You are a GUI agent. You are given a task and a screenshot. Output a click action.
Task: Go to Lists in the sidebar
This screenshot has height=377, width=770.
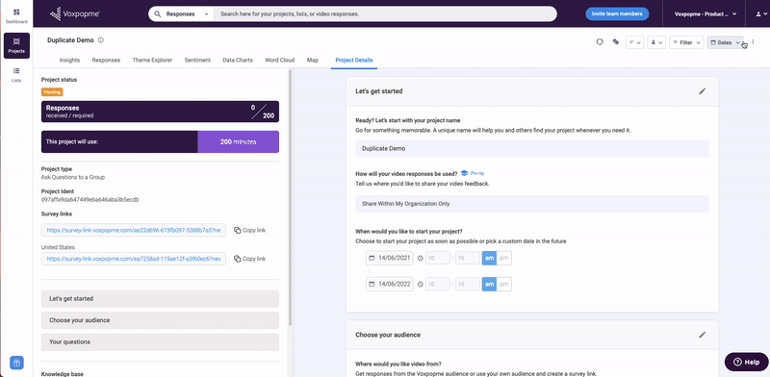pyautogui.click(x=16, y=75)
